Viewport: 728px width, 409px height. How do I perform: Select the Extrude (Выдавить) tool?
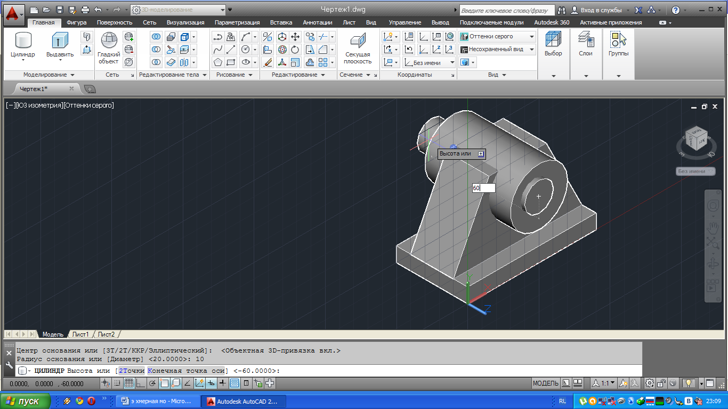click(60, 41)
